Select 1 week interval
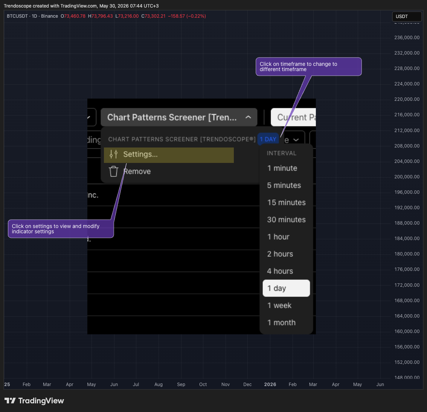Screen dimensions: 427x412 click(x=286, y=305)
